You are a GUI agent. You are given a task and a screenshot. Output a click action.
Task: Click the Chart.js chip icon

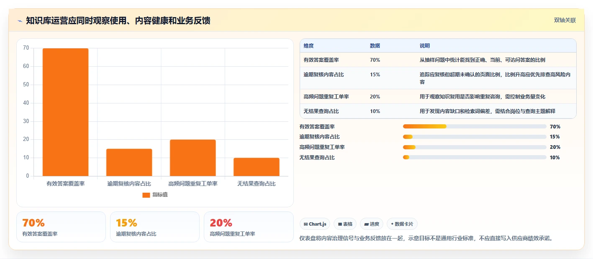tap(306, 224)
